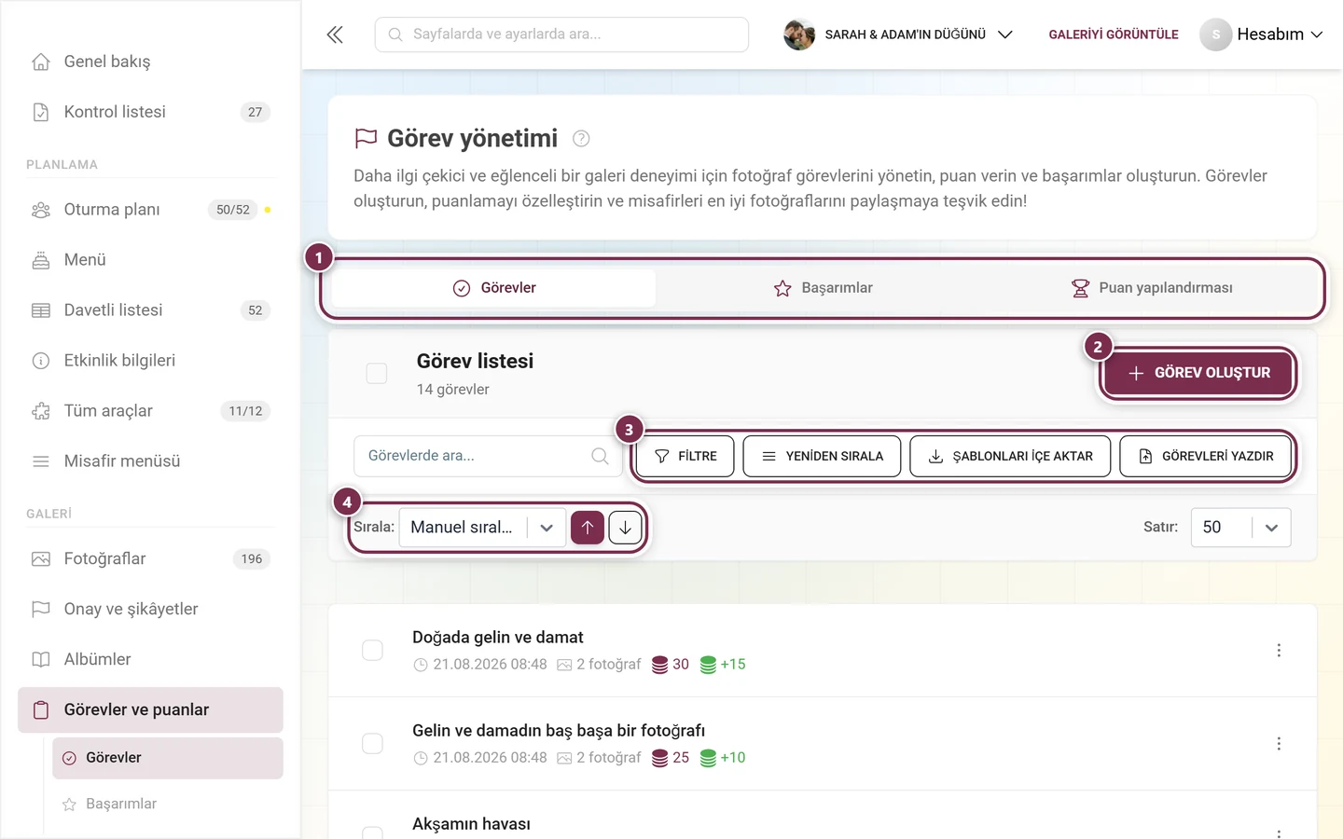The width and height of the screenshot is (1343, 839).
Task: Switch to the Puan yapılandırması tab
Action: [1152, 288]
